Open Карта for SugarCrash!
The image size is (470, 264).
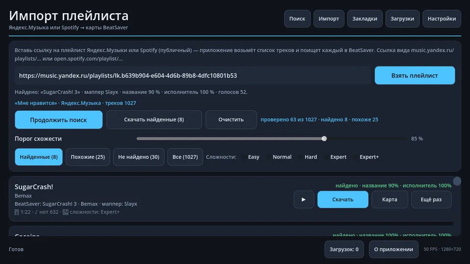tap(390, 199)
